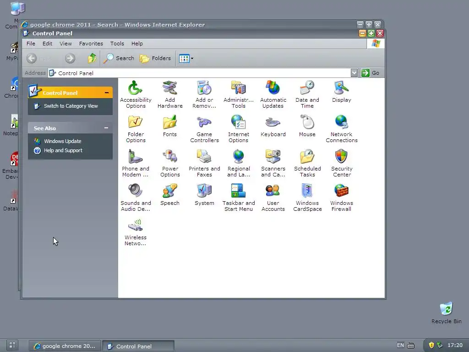This screenshot has height=352, width=469.
Task: Open Power Options icon
Action: pos(170,163)
